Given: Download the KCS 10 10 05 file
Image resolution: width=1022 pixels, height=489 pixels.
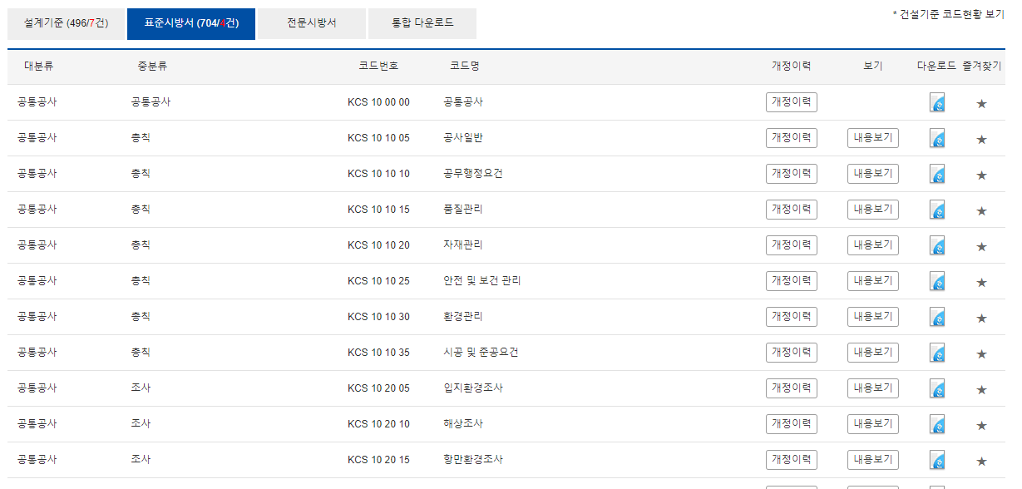Looking at the screenshot, I should [937, 138].
